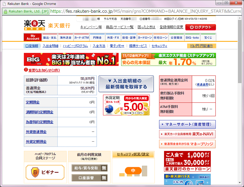Select the 入出金明細 submenu link

tap(50, 46)
